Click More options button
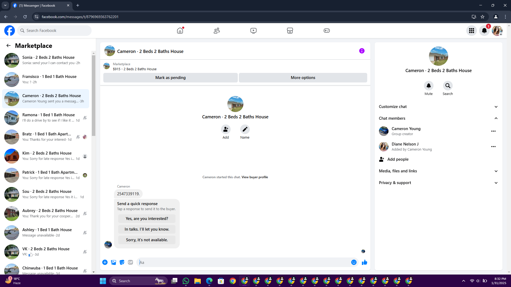This screenshot has width=511, height=287. pyautogui.click(x=303, y=78)
